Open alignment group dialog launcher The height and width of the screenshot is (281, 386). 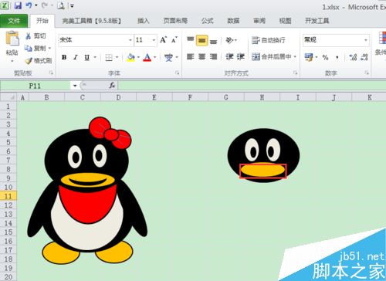[295, 73]
